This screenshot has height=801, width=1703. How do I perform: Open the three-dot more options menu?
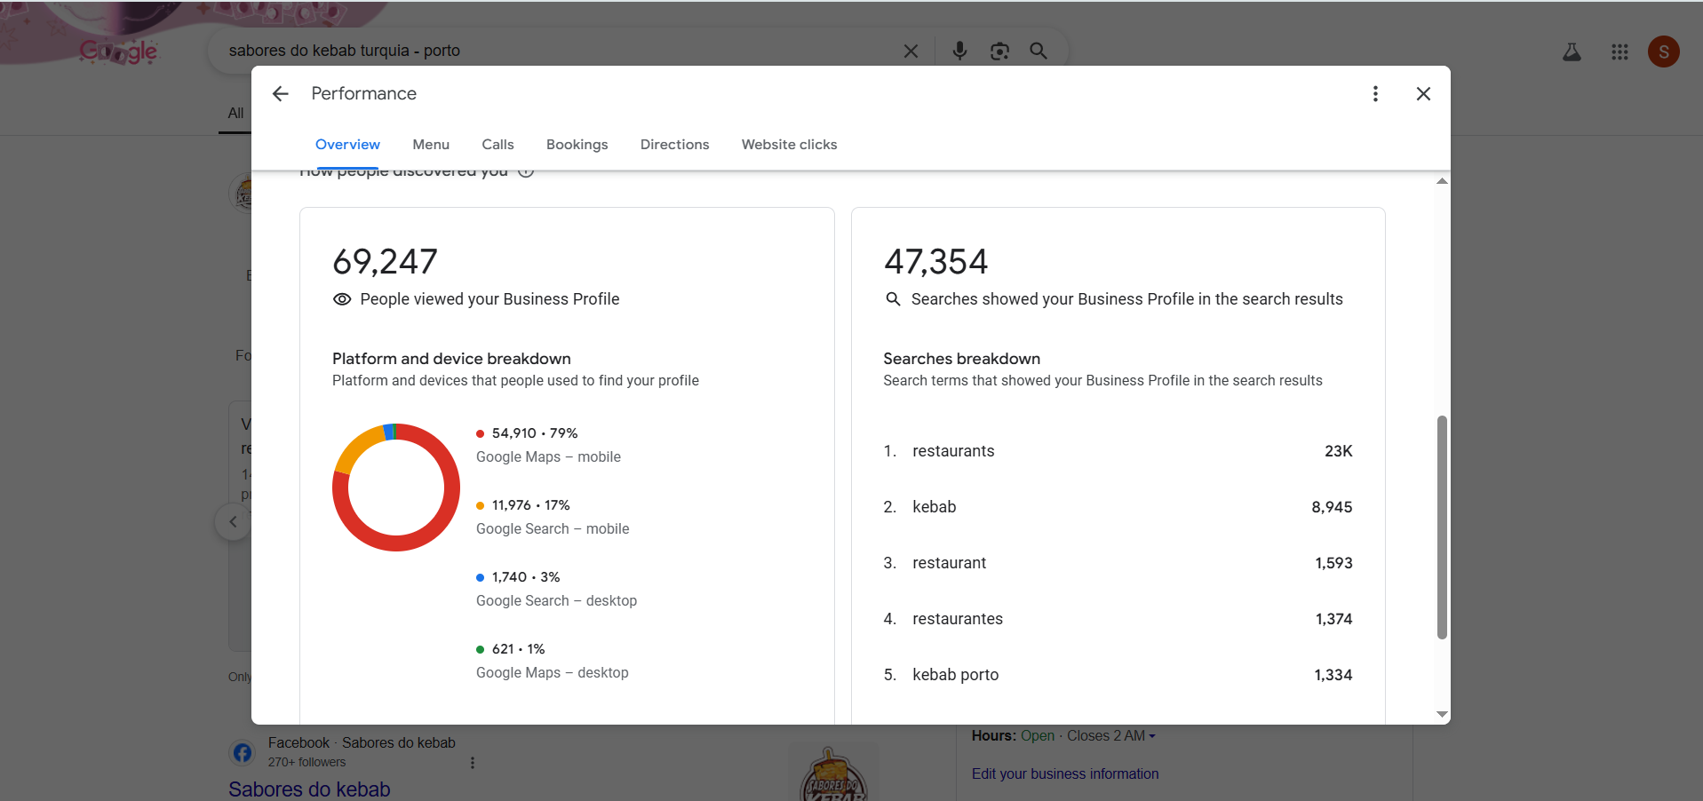(x=1375, y=94)
